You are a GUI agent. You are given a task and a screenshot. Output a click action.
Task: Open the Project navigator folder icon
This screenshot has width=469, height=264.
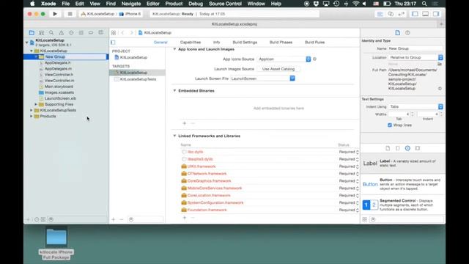pyautogui.click(x=32, y=32)
